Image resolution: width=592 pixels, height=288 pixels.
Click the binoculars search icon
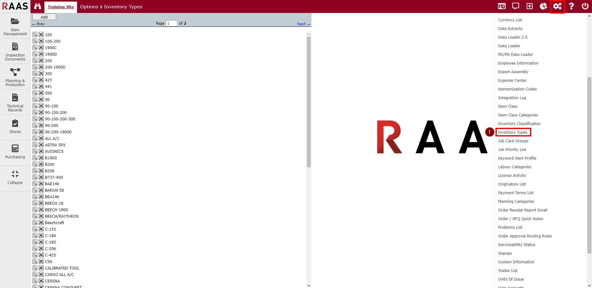[x=38, y=6]
